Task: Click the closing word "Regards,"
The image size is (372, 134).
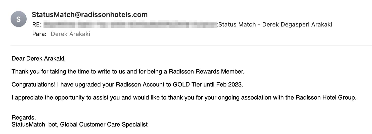Action: (x=24, y=117)
